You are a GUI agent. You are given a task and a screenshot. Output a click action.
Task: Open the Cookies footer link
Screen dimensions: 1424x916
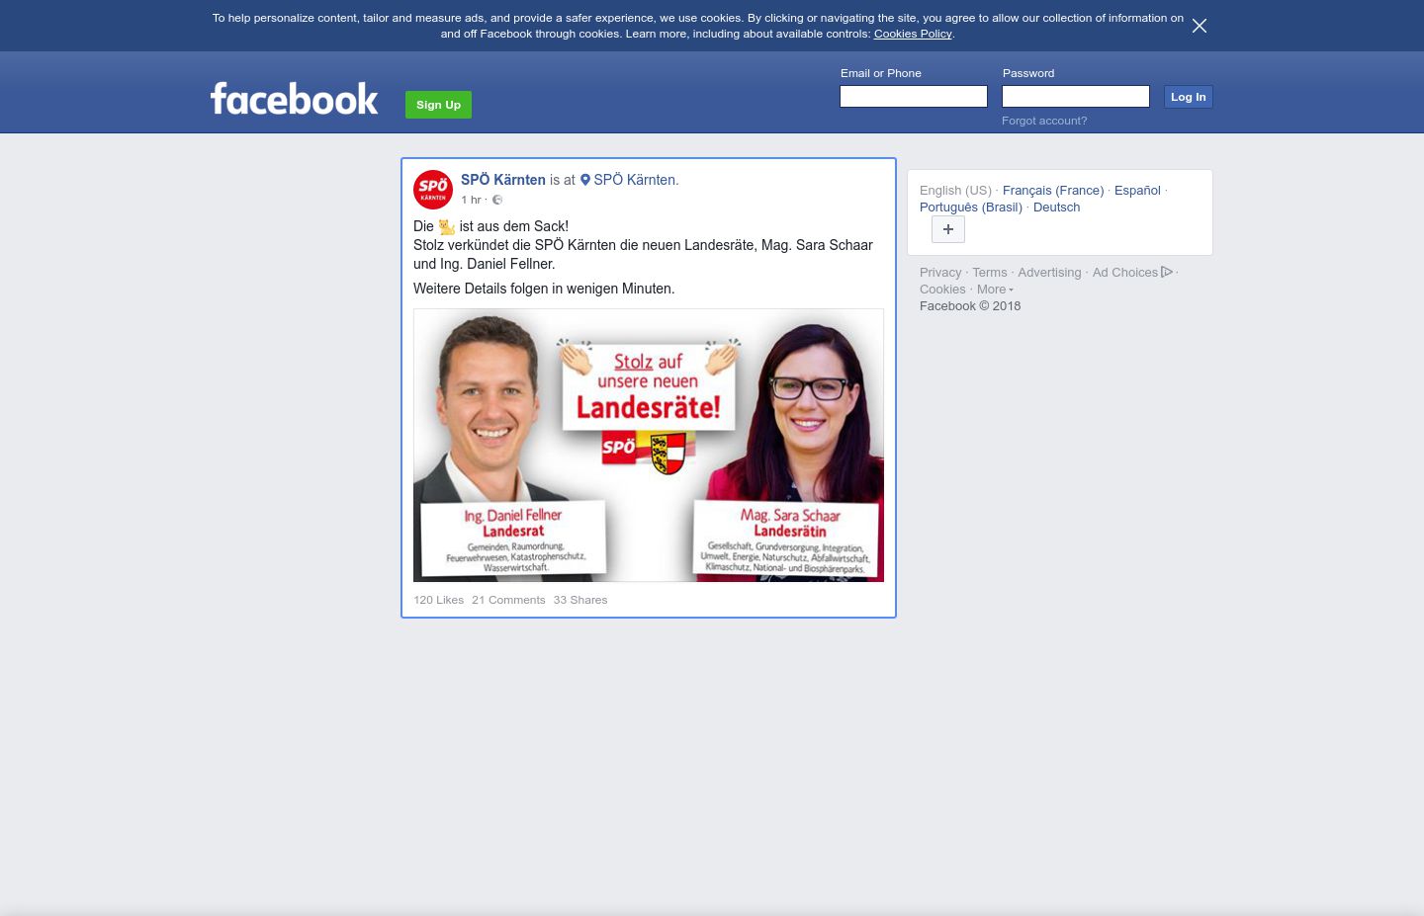coord(942,290)
